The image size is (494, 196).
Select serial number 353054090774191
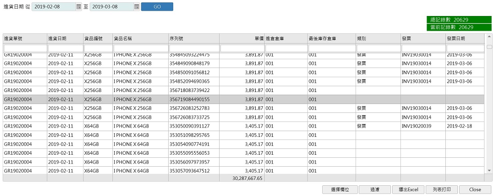[189, 144]
